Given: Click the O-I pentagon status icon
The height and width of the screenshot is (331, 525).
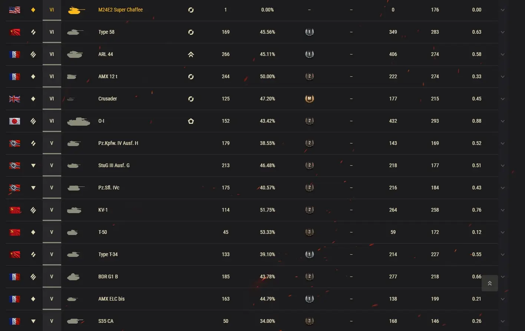Looking at the screenshot, I should point(191,121).
